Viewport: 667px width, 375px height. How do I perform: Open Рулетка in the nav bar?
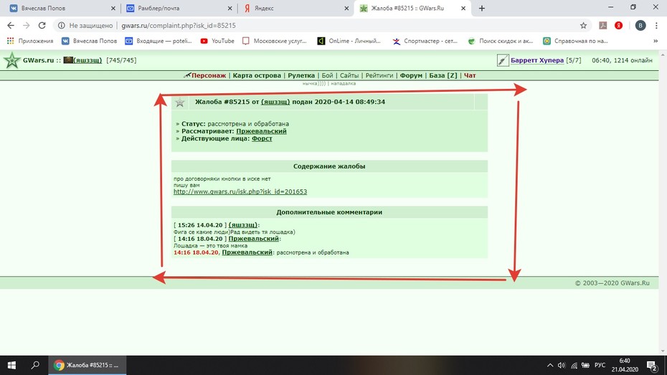coord(301,75)
